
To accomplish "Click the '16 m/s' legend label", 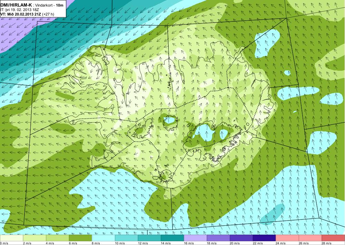I will tap(189, 243).
